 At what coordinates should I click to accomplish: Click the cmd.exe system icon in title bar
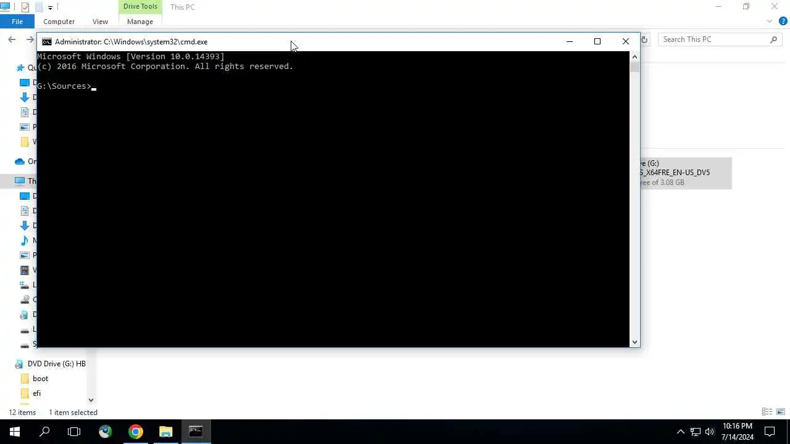(x=47, y=42)
